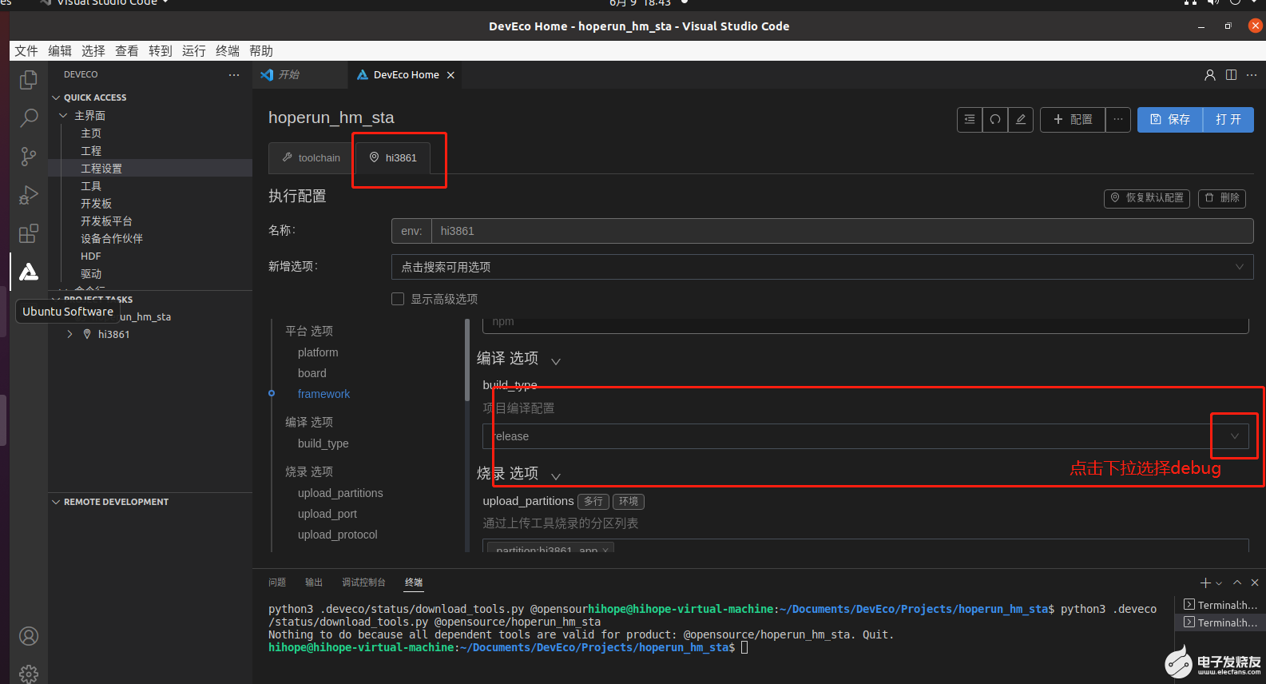Click the edit pencil icon button
1266x684 pixels.
pos(1021,119)
